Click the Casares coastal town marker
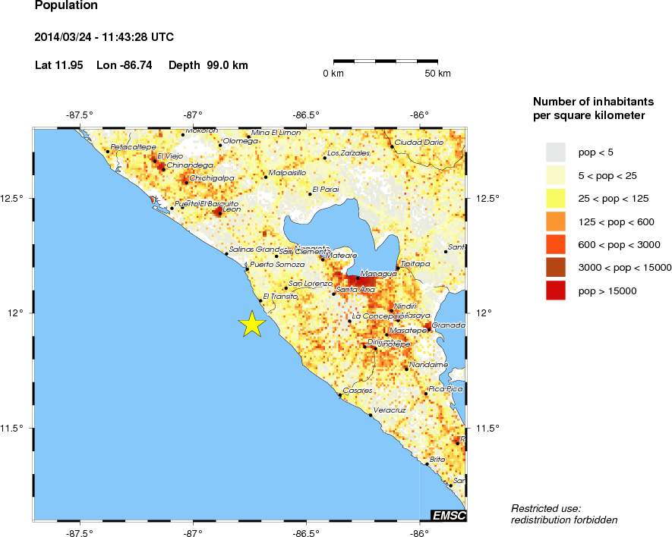The height and width of the screenshot is (537, 672). pos(339,395)
